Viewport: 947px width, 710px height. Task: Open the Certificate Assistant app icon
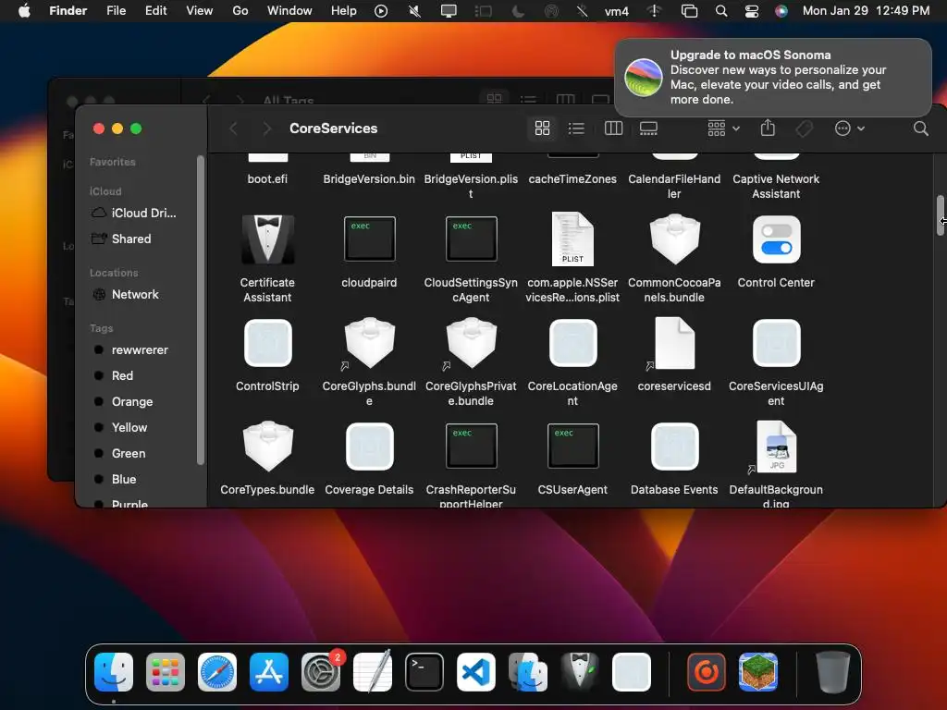267,239
